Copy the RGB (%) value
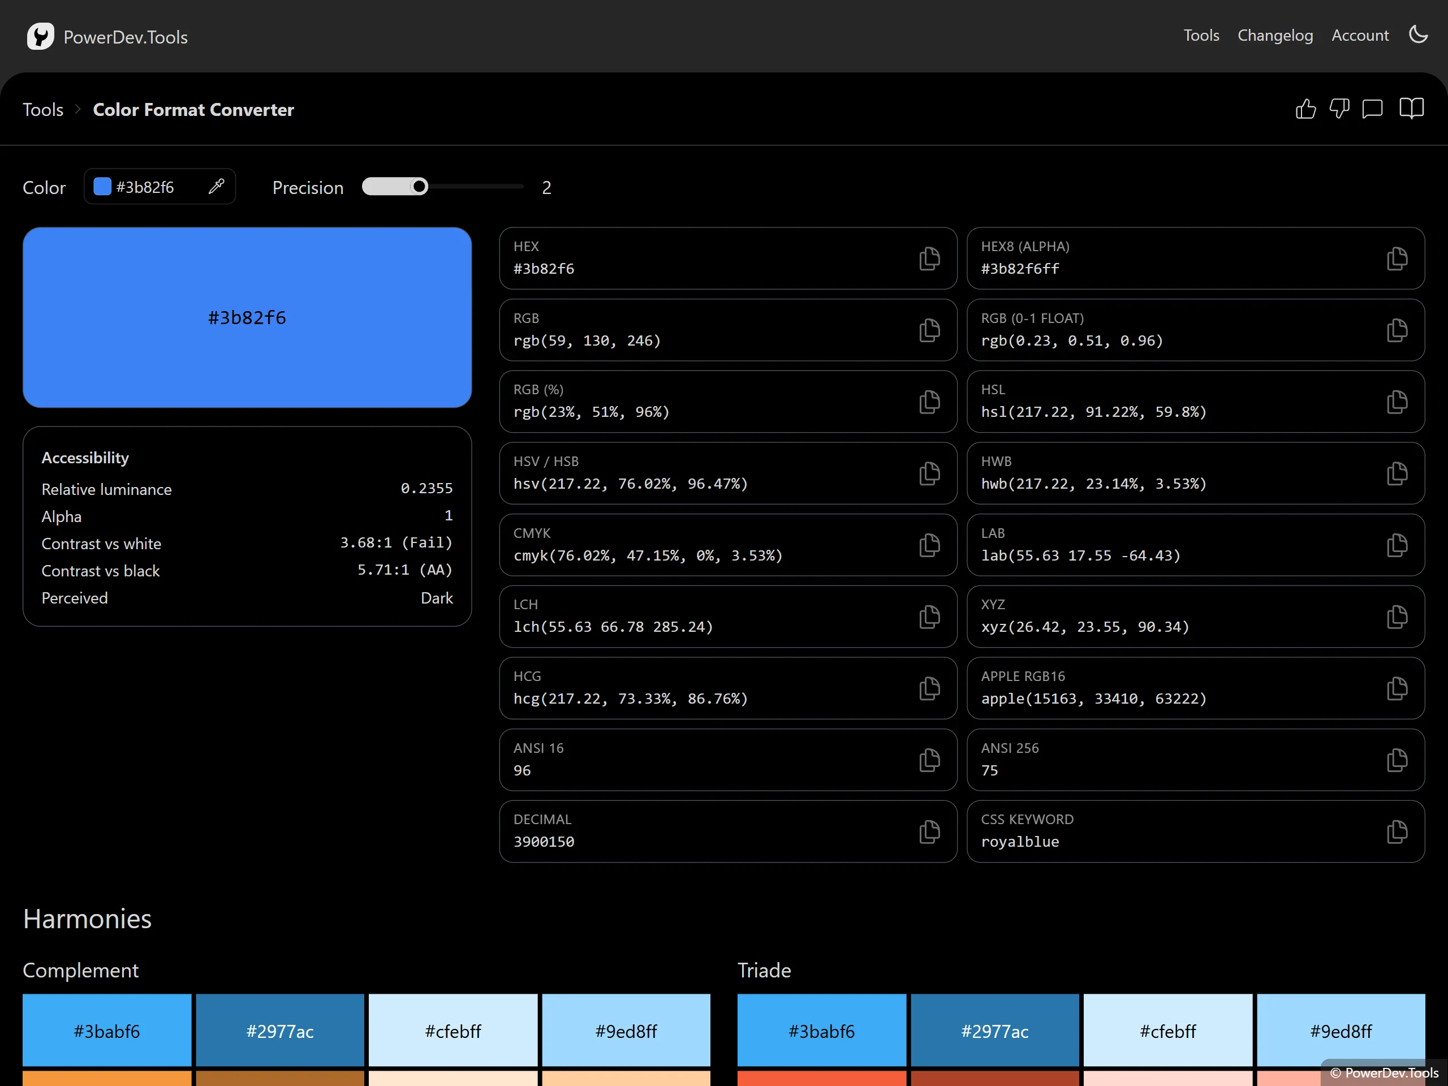The image size is (1448, 1086). coord(929,401)
